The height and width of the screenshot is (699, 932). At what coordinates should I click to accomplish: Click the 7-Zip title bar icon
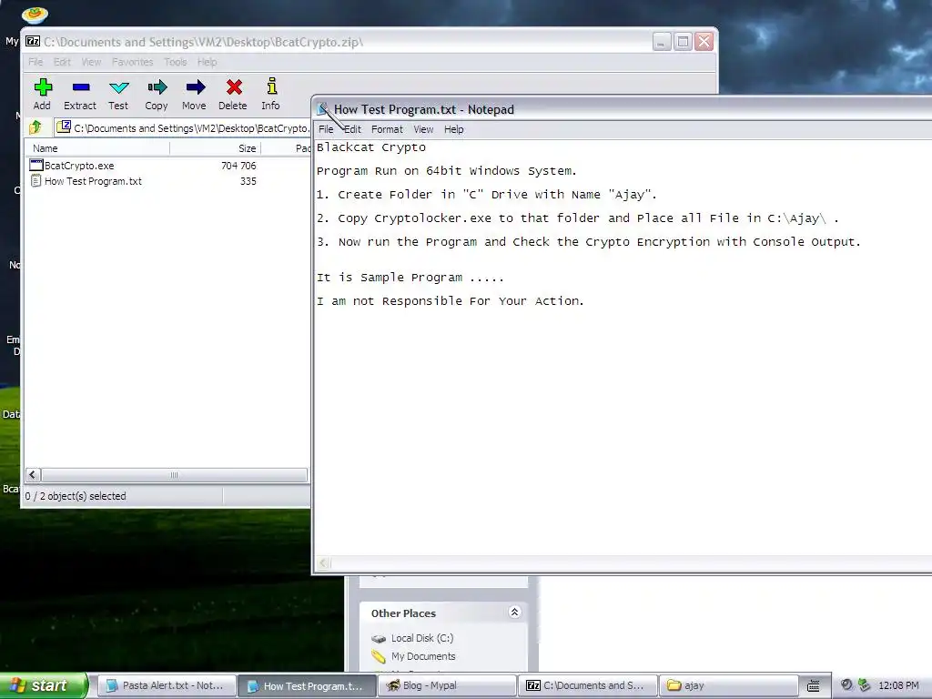tap(33, 42)
